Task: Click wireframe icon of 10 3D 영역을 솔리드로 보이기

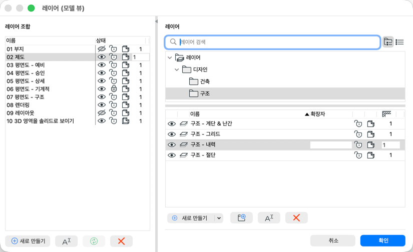Action: [x=126, y=121]
